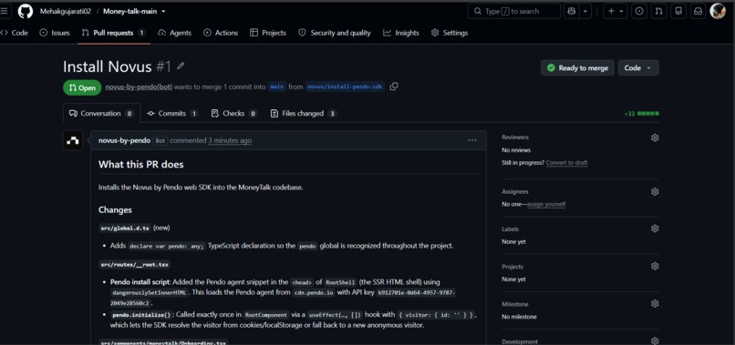Click the search field in header

pyautogui.click(x=513, y=11)
